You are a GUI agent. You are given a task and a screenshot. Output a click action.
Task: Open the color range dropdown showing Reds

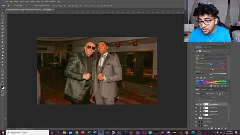click(213, 58)
